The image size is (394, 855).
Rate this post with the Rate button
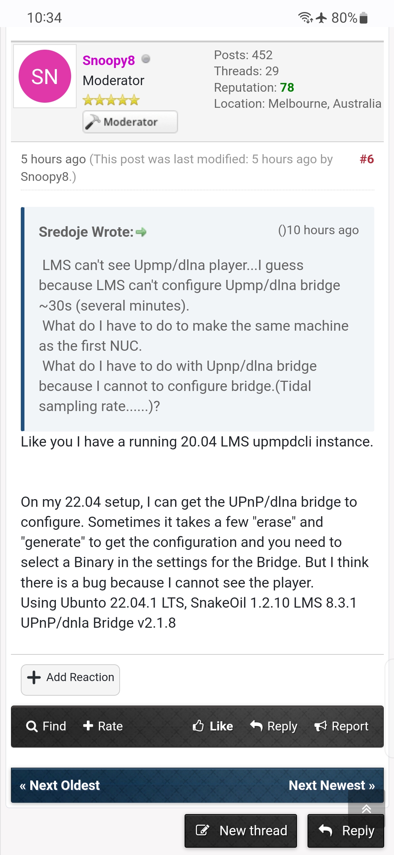(103, 726)
